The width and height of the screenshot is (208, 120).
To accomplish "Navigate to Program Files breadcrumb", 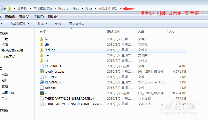I will [69, 8].
